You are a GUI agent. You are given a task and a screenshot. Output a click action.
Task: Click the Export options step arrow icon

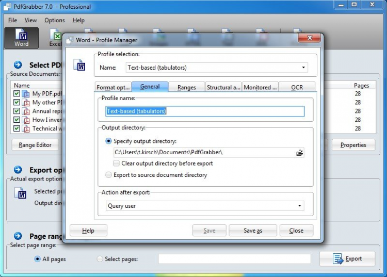click(18, 170)
